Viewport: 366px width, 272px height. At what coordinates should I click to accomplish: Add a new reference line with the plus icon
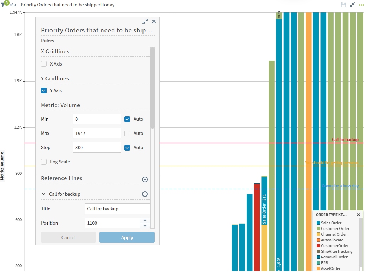point(145,179)
